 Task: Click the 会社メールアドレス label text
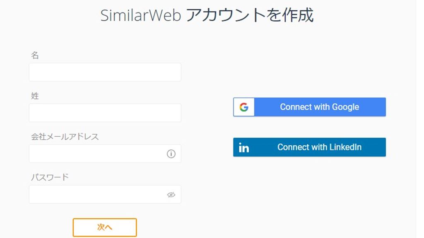point(65,136)
